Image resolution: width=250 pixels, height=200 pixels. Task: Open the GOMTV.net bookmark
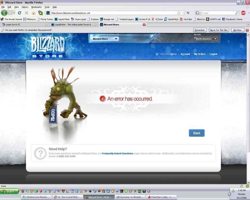point(213,19)
